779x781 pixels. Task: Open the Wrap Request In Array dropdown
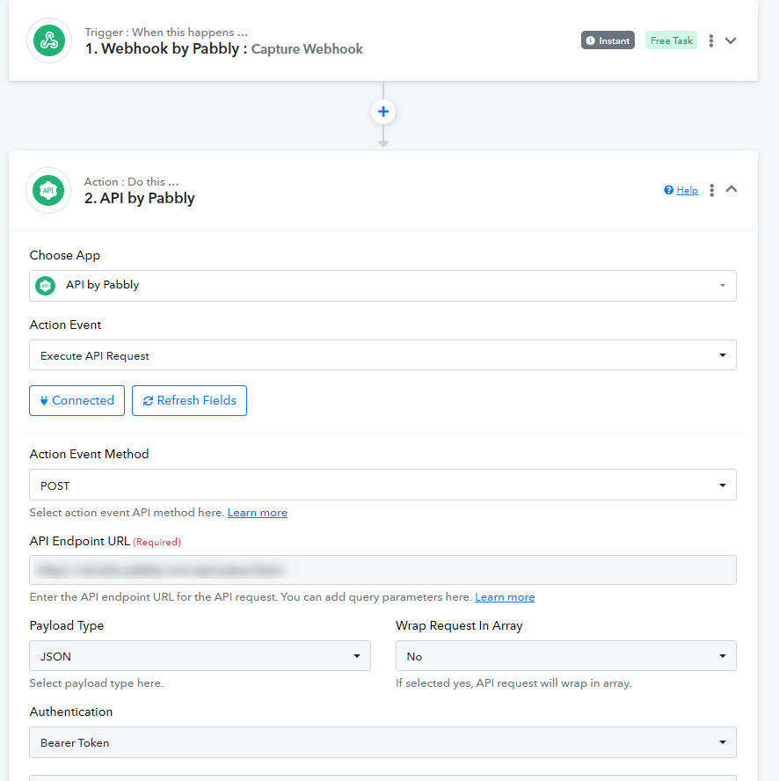[566, 656]
